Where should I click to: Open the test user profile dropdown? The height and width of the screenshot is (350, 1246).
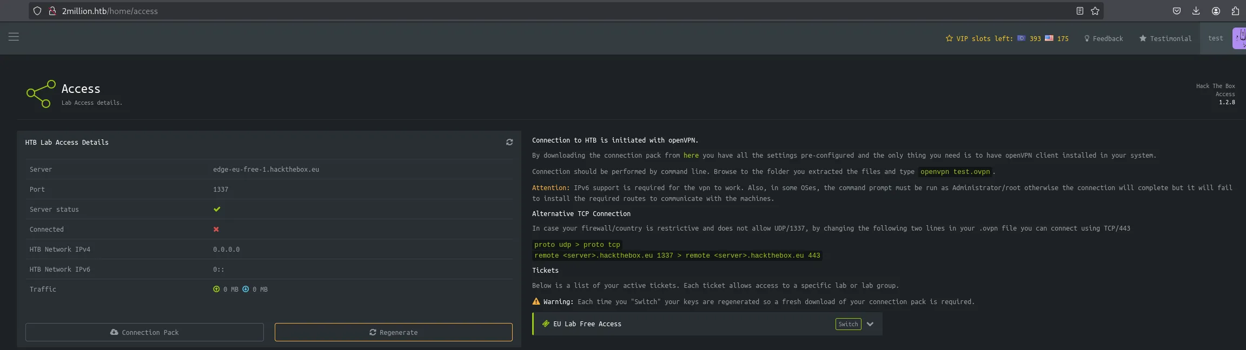pos(1216,38)
